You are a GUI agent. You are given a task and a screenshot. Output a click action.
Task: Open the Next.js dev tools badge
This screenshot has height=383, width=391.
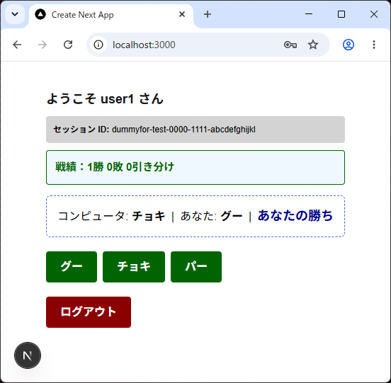(x=28, y=355)
